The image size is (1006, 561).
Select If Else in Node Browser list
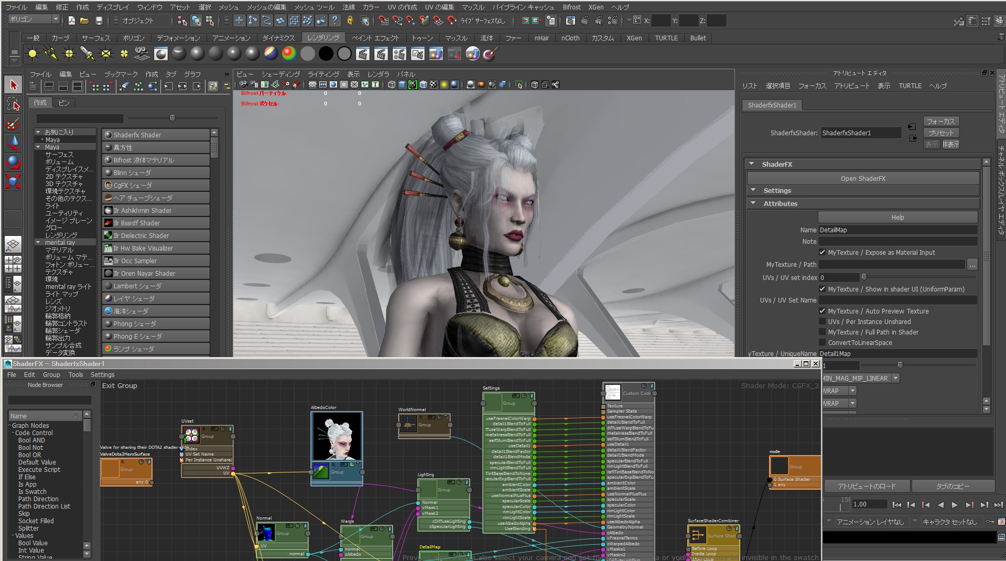(x=27, y=477)
